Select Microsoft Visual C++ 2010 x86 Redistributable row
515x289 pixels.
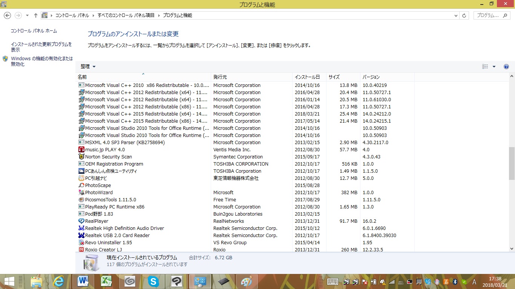point(245,85)
